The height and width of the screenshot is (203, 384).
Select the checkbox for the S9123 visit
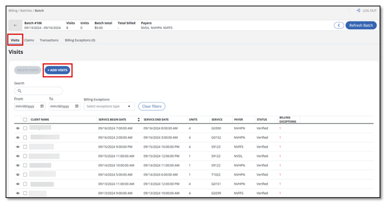point(25,147)
